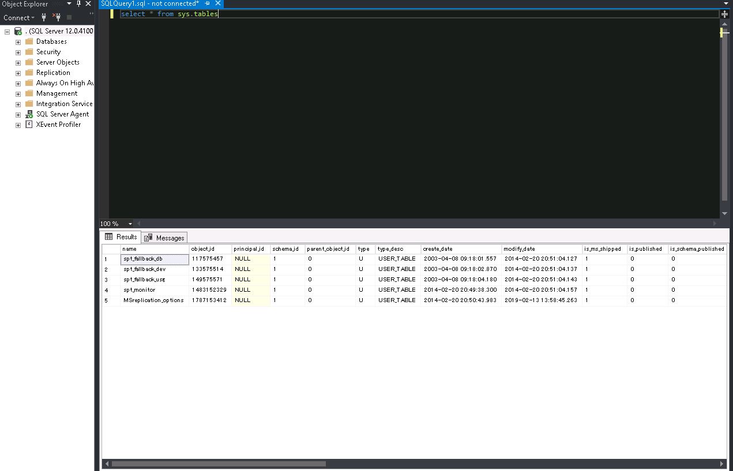
Task: Click the SQL Server Agent icon
Action: (x=29, y=114)
